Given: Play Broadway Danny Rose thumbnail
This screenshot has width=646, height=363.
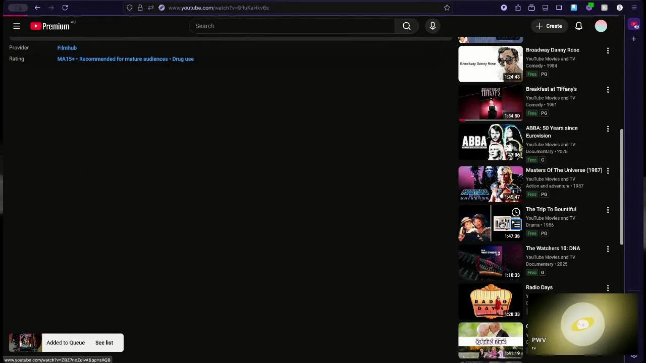Looking at the screenshot, I should pyautogui.click(x=491, y=64).
